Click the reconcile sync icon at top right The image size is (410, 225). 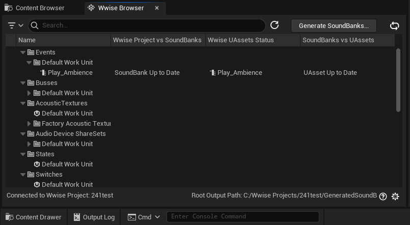click(x=394, y=25)
